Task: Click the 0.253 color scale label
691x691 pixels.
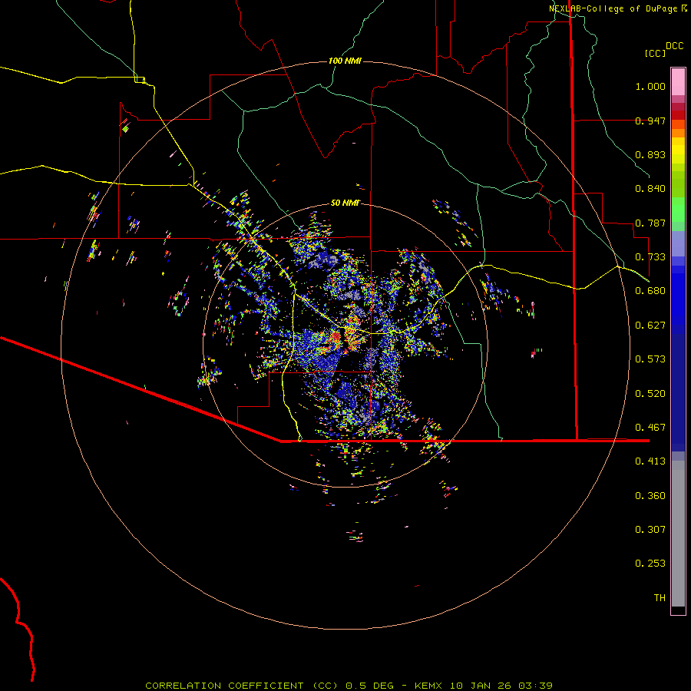Action: tap(650, 564)
